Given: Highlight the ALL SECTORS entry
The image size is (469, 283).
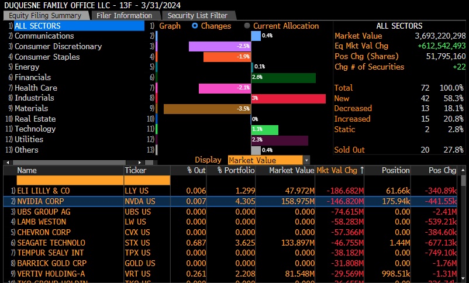Looking at the screenshot, I should coord(37,26).
